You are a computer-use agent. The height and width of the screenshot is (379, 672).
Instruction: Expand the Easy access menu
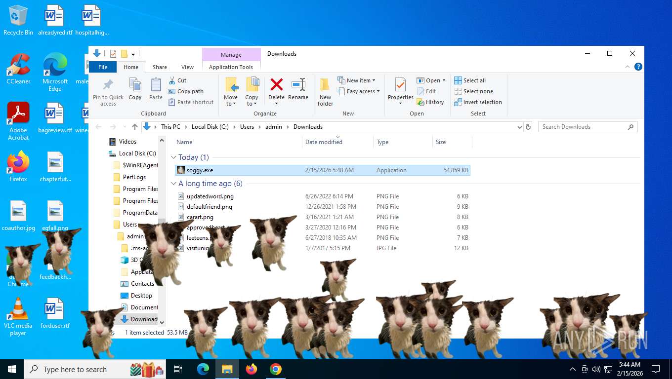pos(359,91)
